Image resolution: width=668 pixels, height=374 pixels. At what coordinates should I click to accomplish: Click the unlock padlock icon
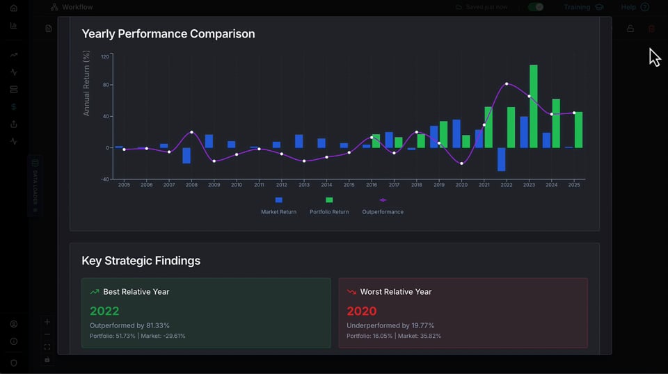(630, 29)
